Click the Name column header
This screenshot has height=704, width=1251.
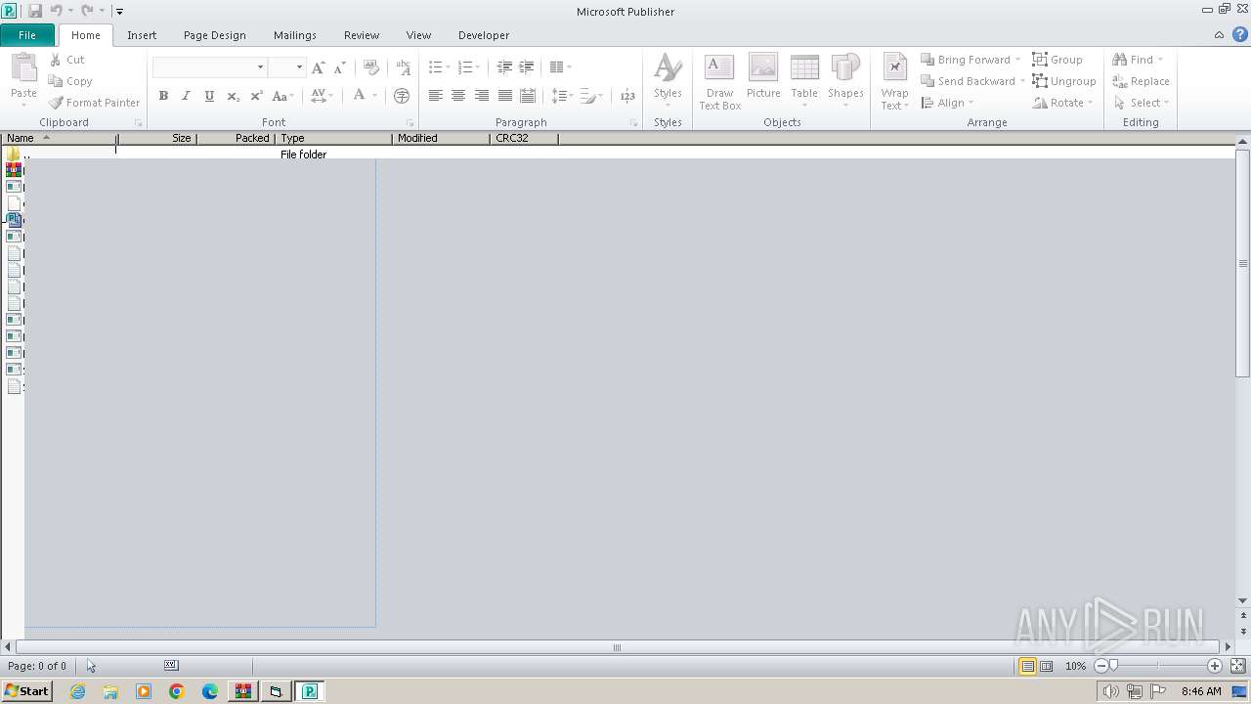point(59,138)
